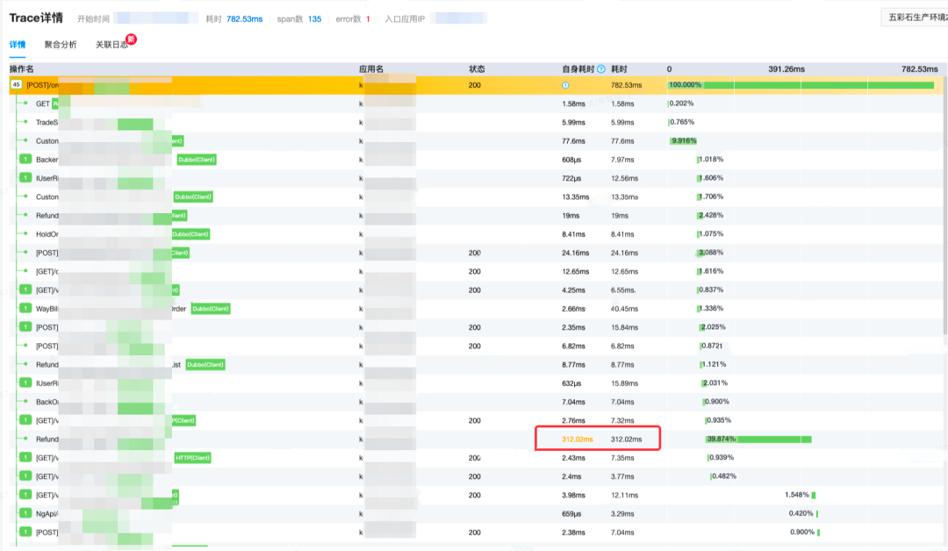Select the Refund span row taking 19ms
Viewport: 948px width, 551px height.
pos(477,215)
